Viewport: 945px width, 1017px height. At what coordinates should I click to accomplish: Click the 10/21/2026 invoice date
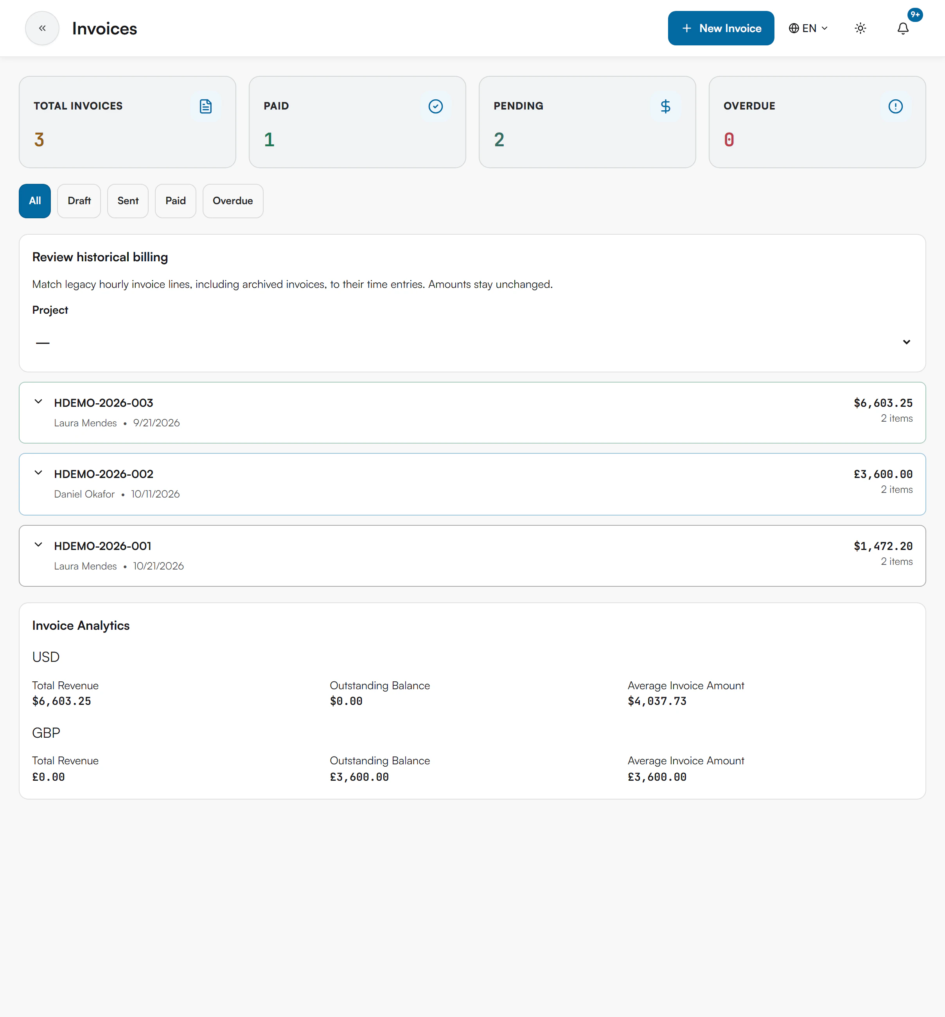158,566
